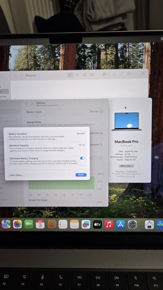Go back in Battery settings
The image size is (163, 290).
(x=26, y=104)
